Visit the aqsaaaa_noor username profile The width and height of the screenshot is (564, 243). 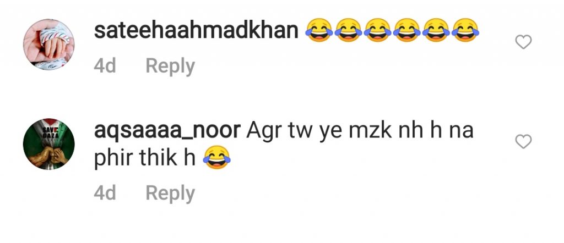(167, 130)
